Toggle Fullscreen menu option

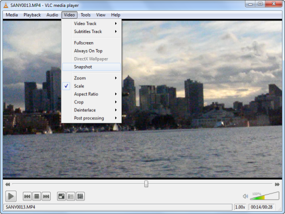(x=91, y=43)
